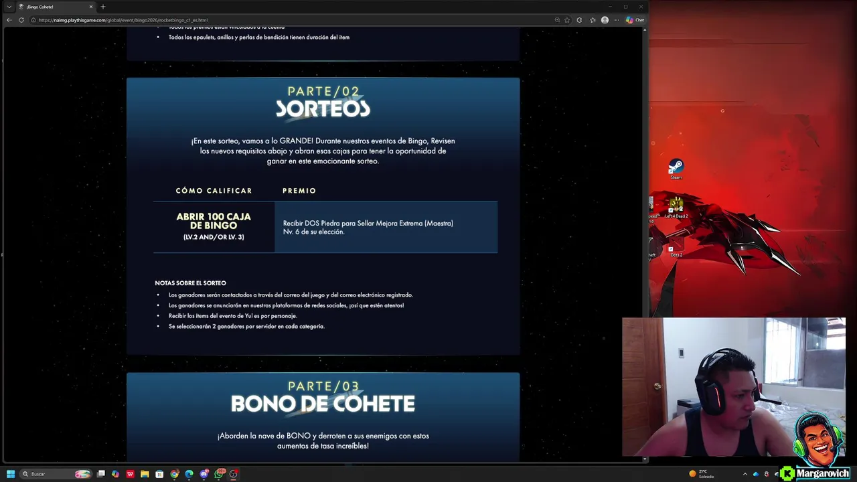This screenshot has height=482, width=857.
Task: Click the note about items del evento de Yul
Action: point(232,316)
